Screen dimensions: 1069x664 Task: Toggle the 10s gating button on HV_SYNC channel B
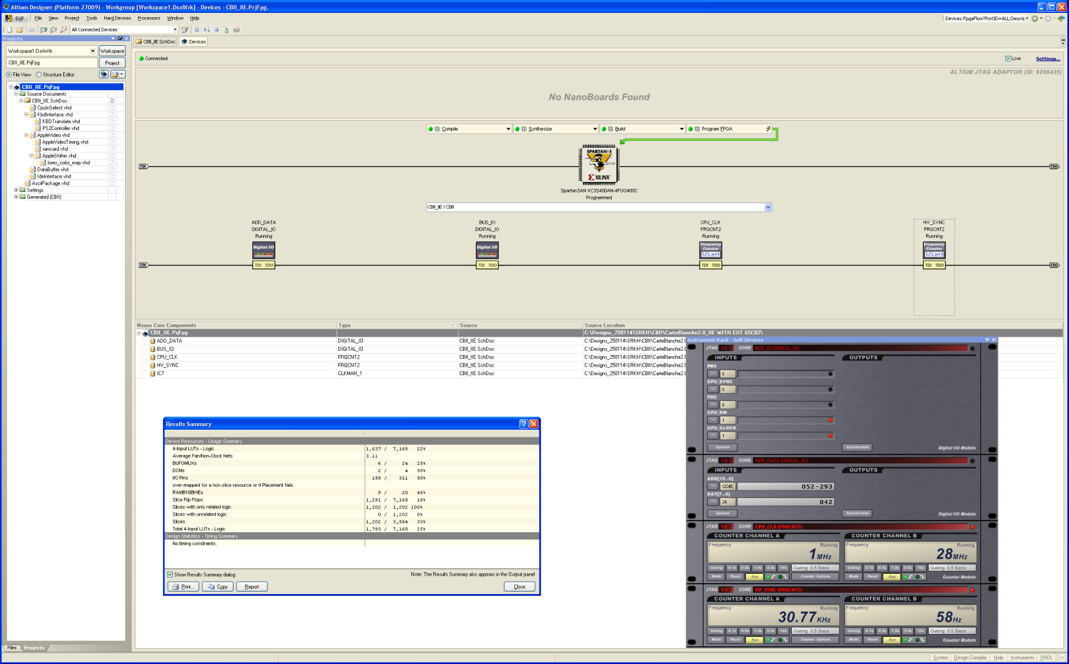[x=921, y=631]
